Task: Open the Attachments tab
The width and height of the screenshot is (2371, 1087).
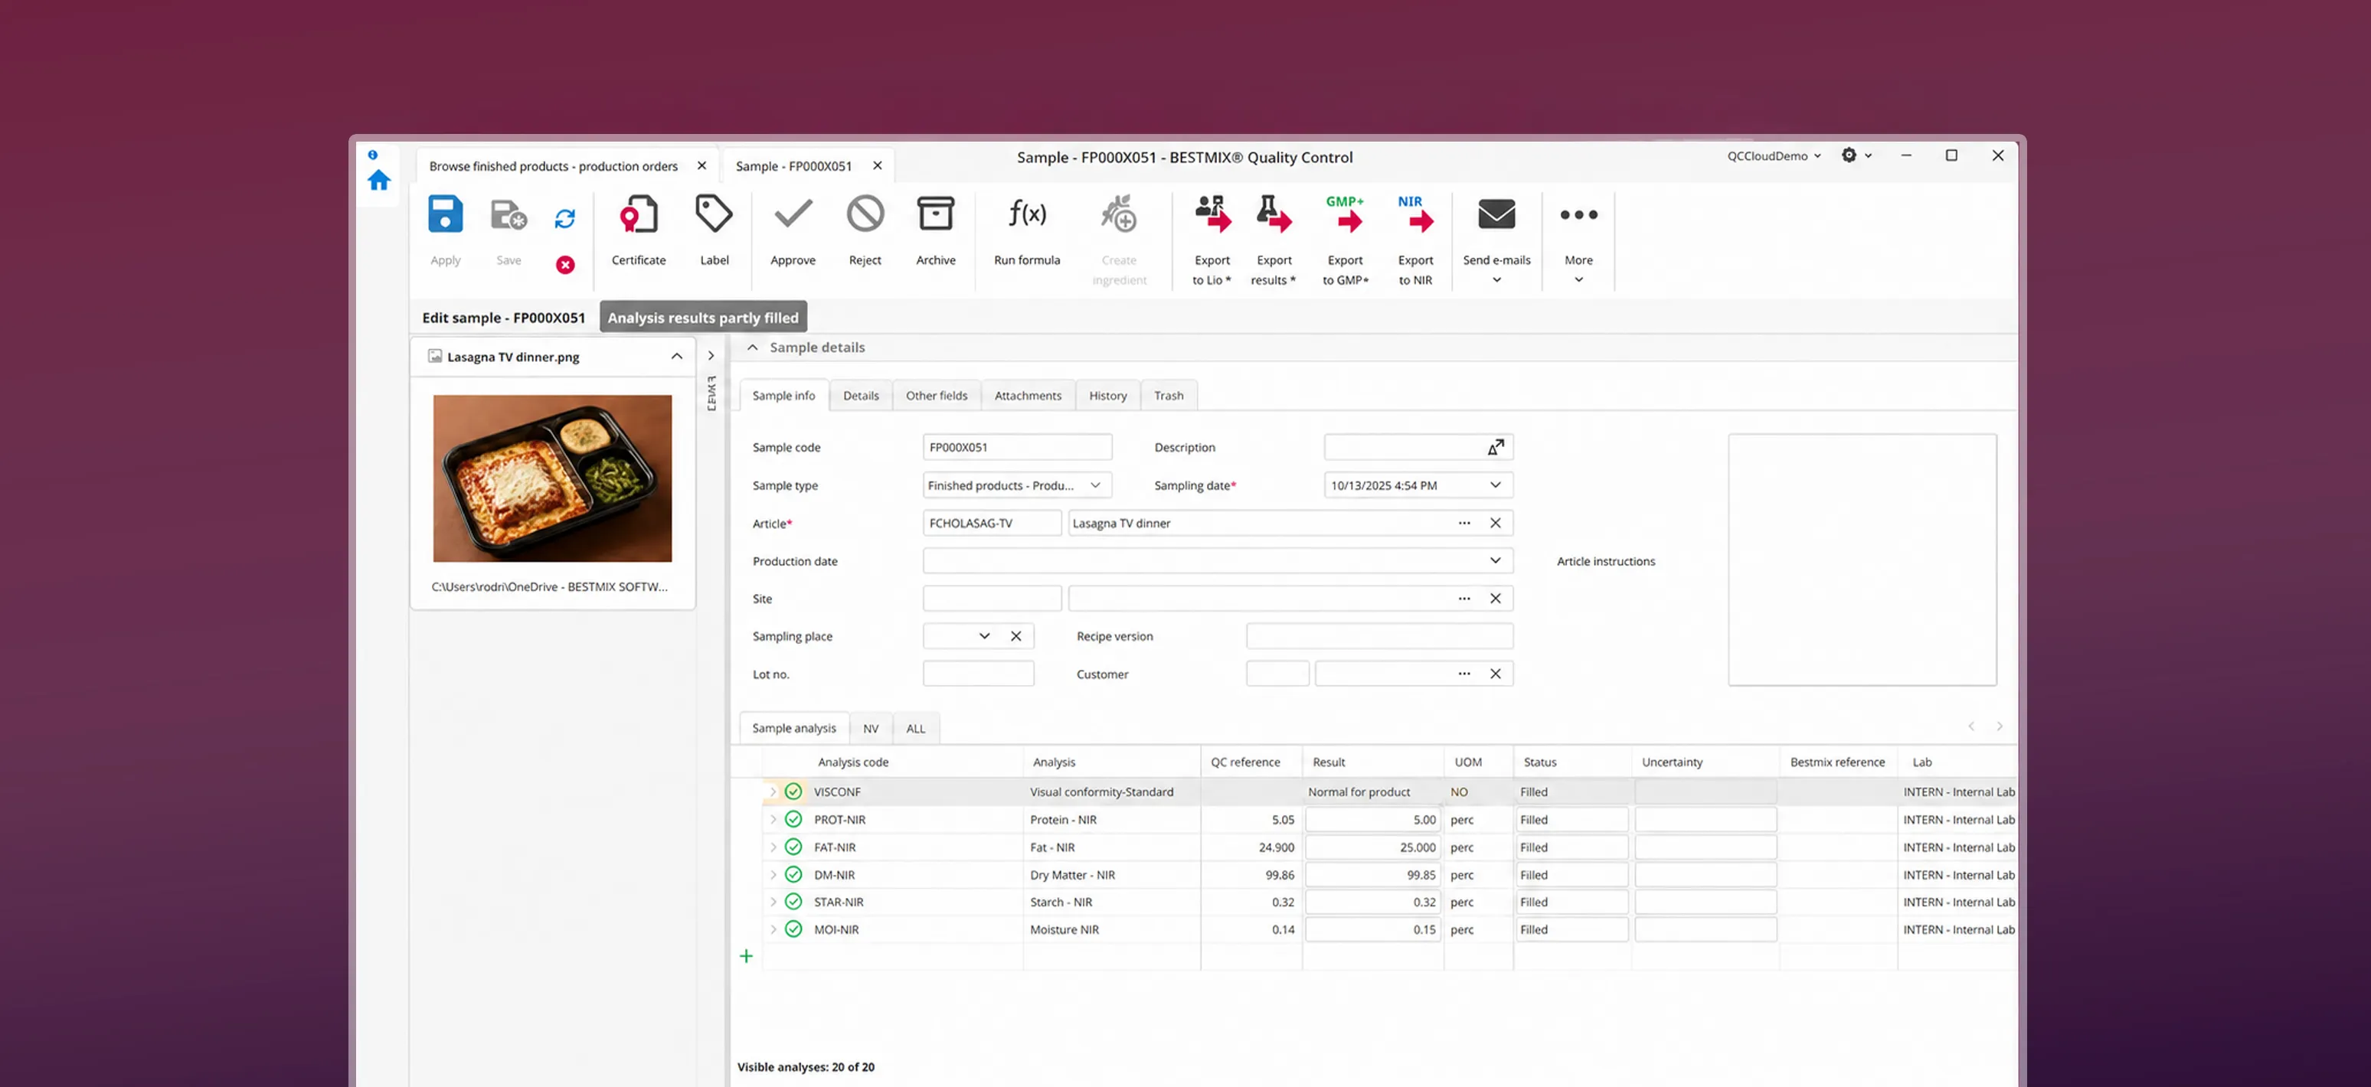Action: coord(1027,396)
